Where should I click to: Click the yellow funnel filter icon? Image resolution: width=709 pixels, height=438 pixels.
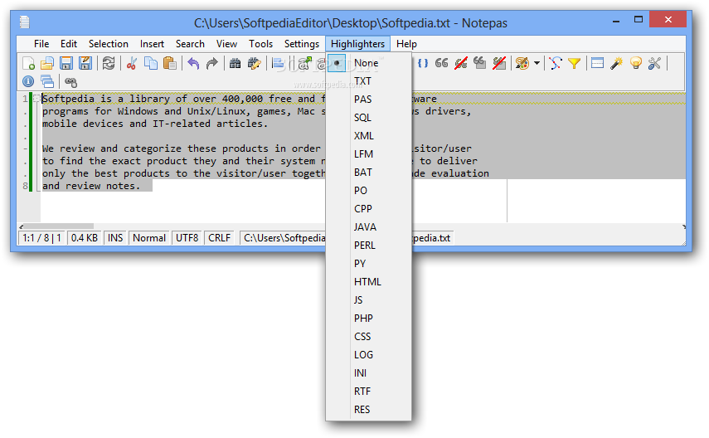coord(575,63)
